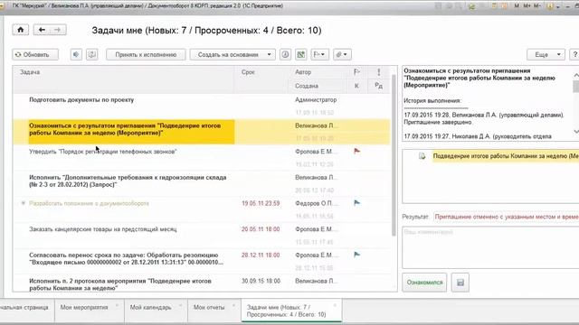Click the M+ button in title bar

pyautogui.click(x=527, y=6)
